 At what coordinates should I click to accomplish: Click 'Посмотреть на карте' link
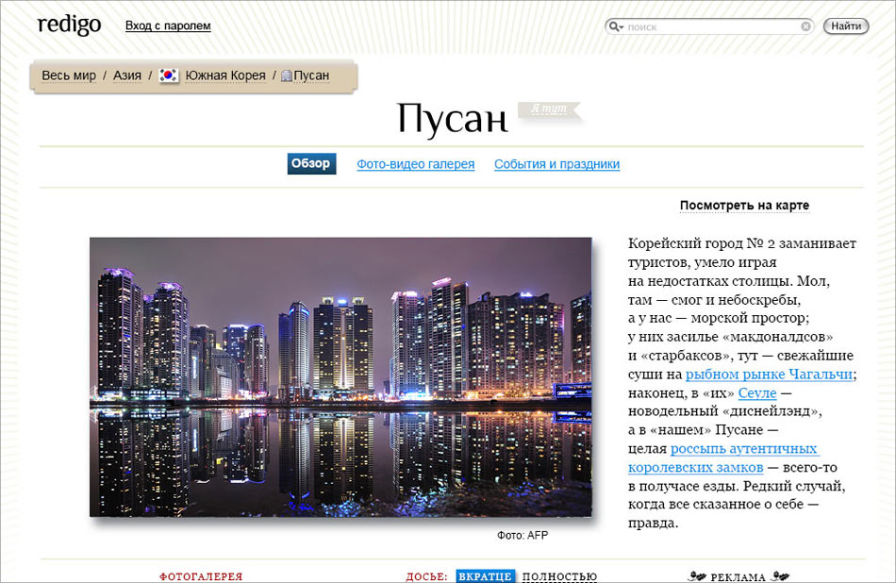tap(744, 206)
